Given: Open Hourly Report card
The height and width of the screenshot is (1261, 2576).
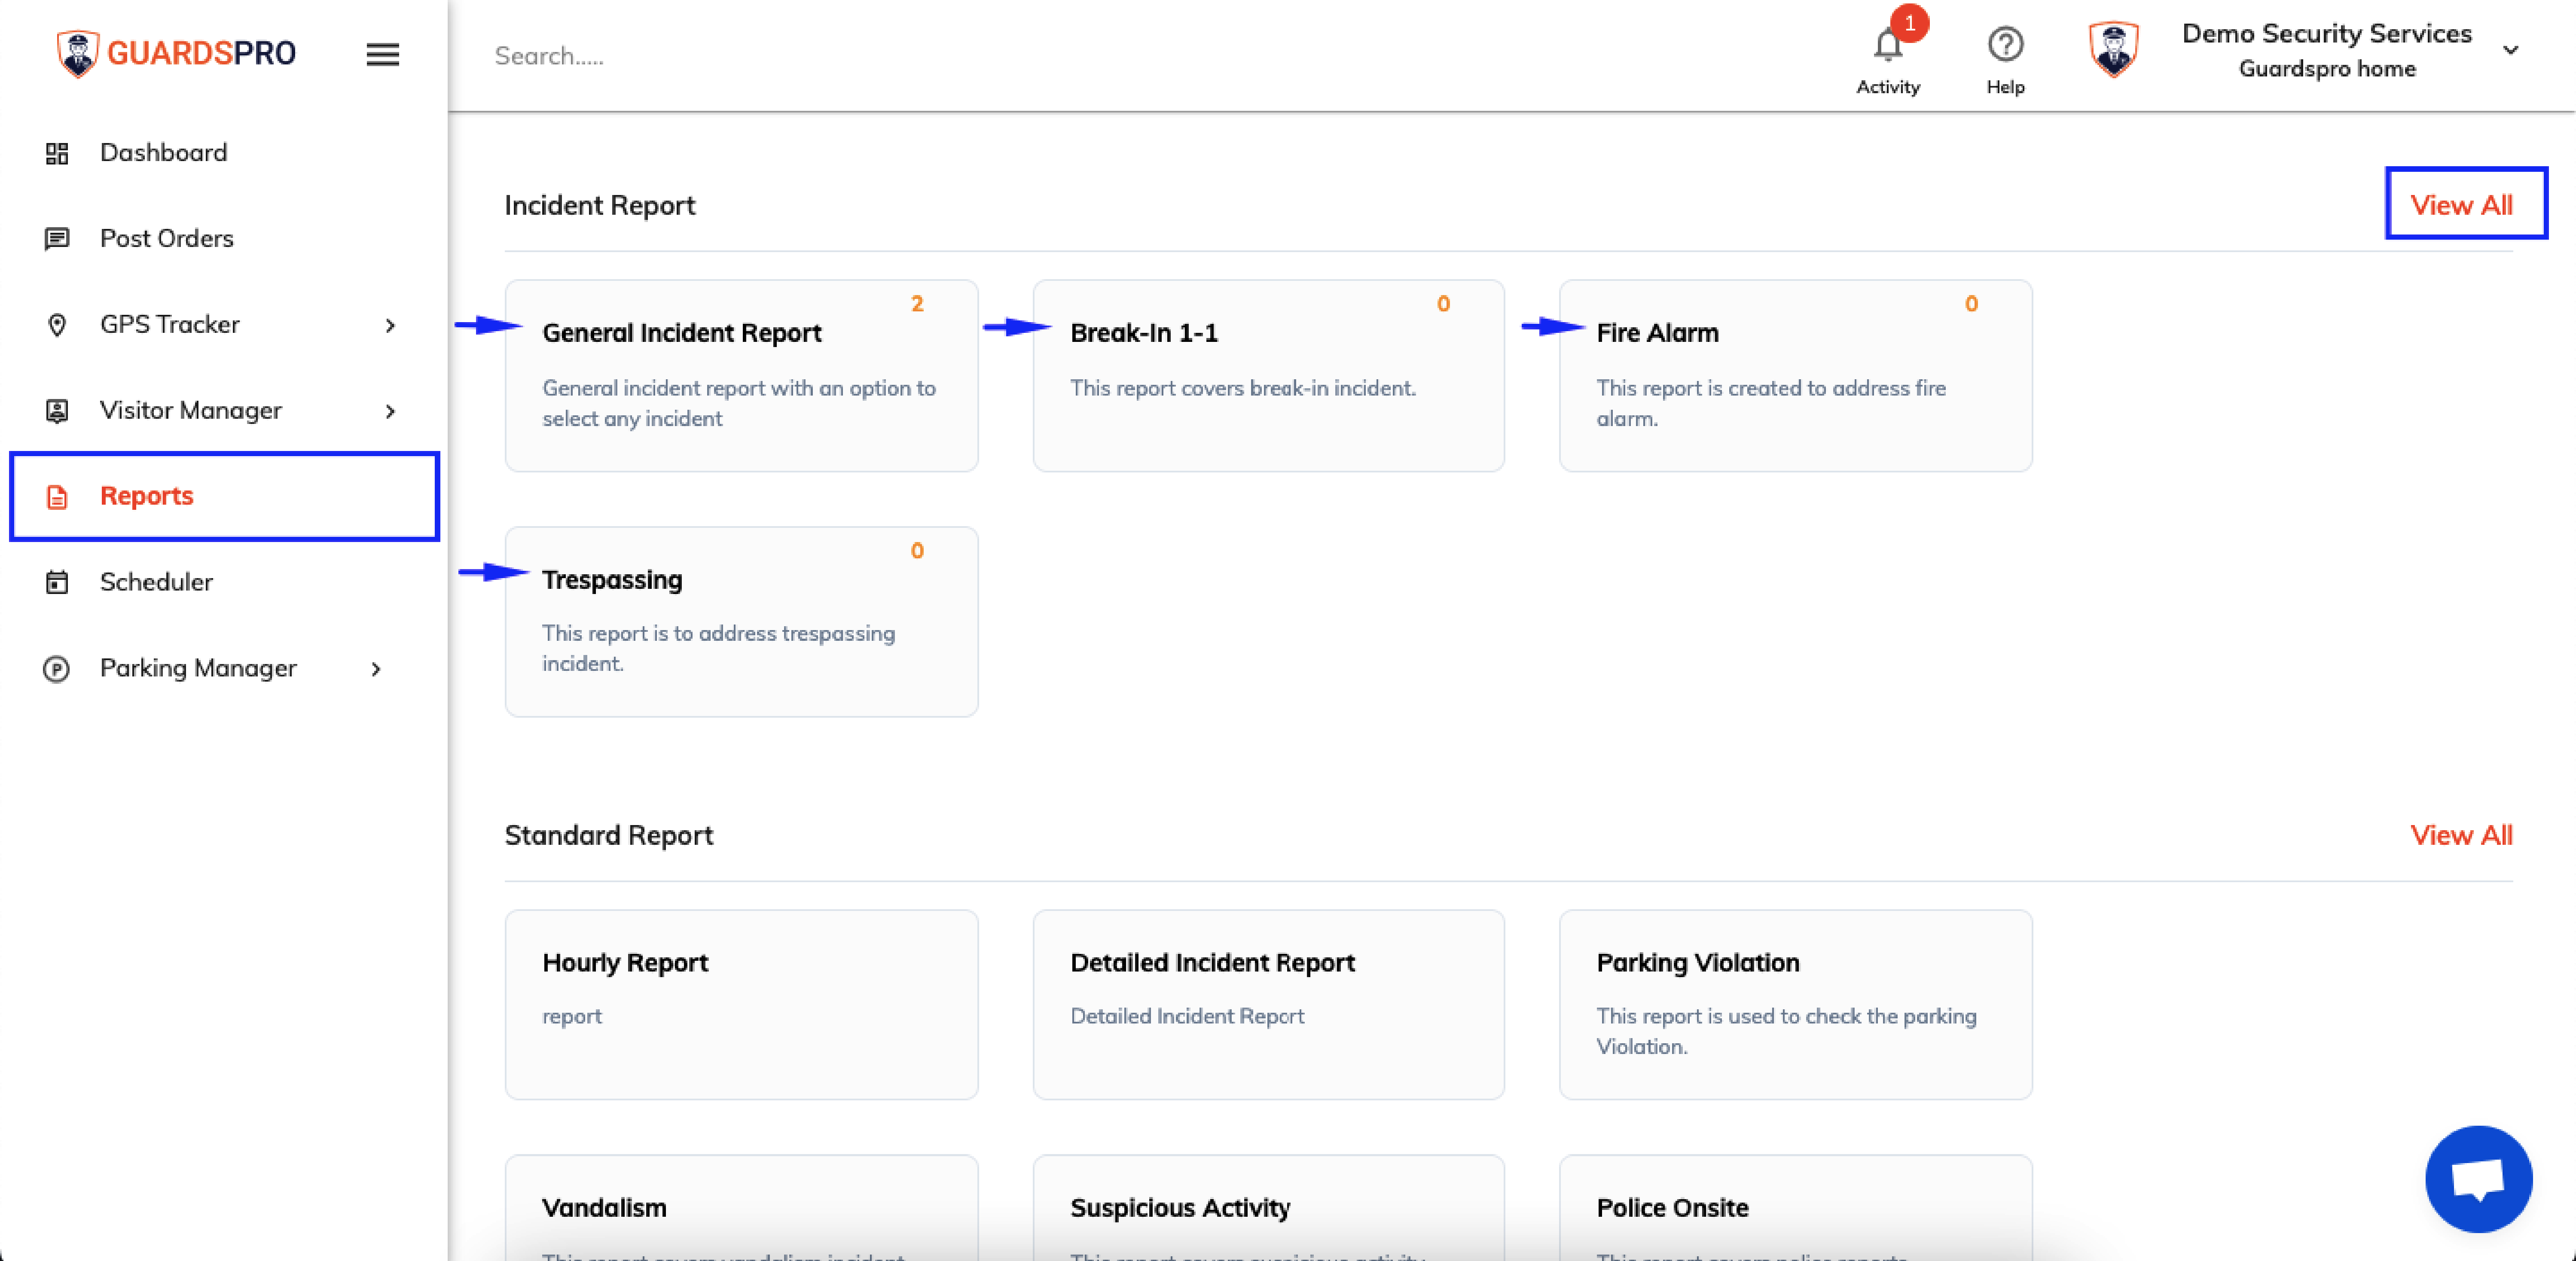Looking at the screenshot, I should coord(741,1004).
